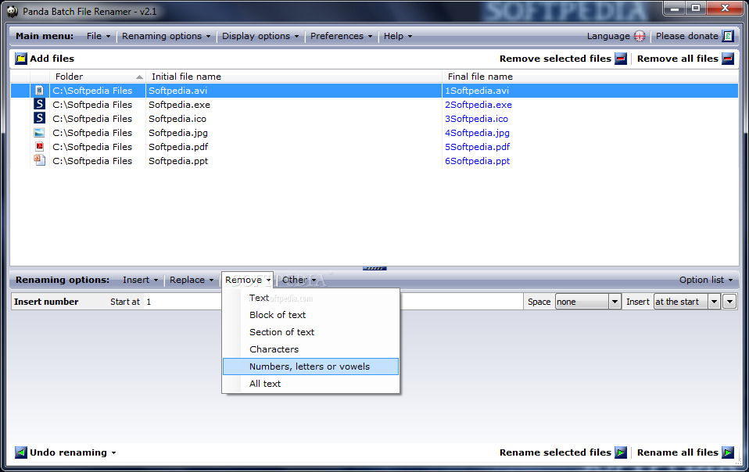This screenshot has height=472, width=749.
Task: Click Remove selected files button
Action: pyautogui.click(x=563, y=59)
